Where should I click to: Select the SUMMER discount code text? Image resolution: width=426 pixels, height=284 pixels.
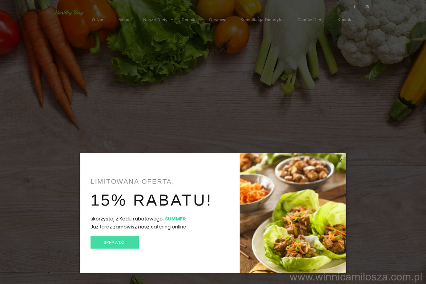(175, 219)
